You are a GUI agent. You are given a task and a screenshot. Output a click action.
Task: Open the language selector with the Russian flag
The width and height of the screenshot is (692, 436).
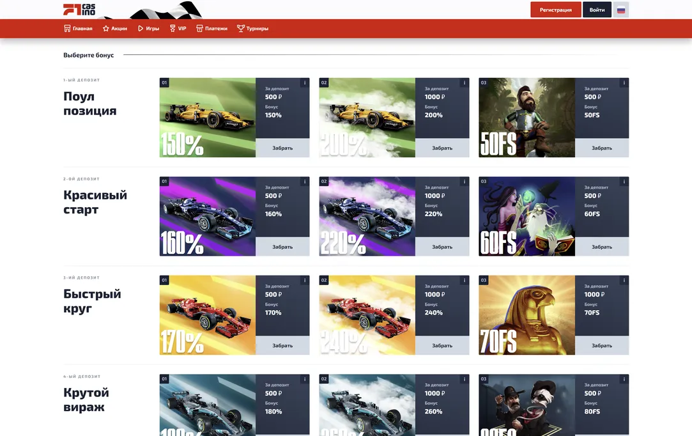pyautogui.click(x=620, y=10)
